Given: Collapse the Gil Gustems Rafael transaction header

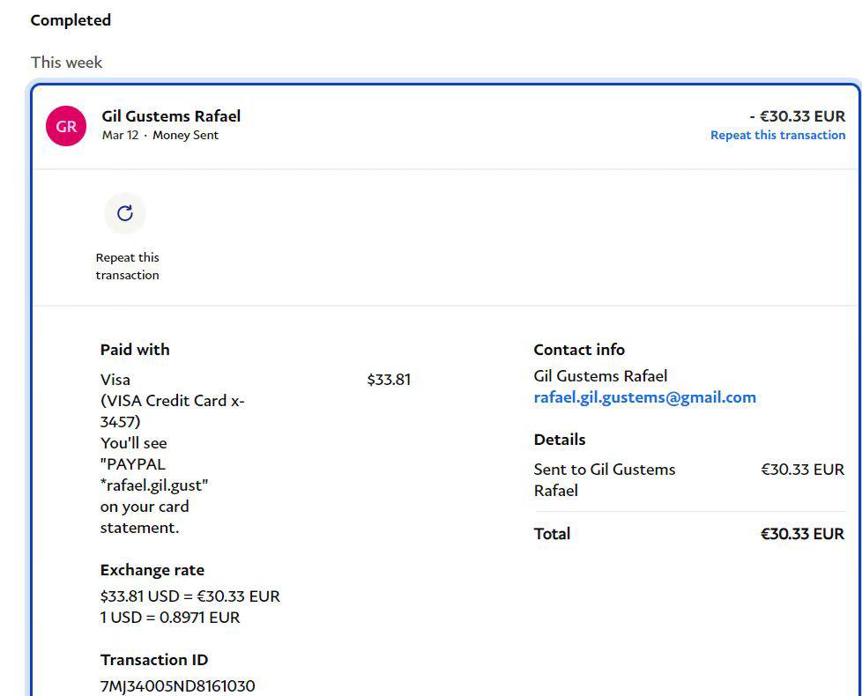Looking at the screenshot, I should (x=171, y=116).
